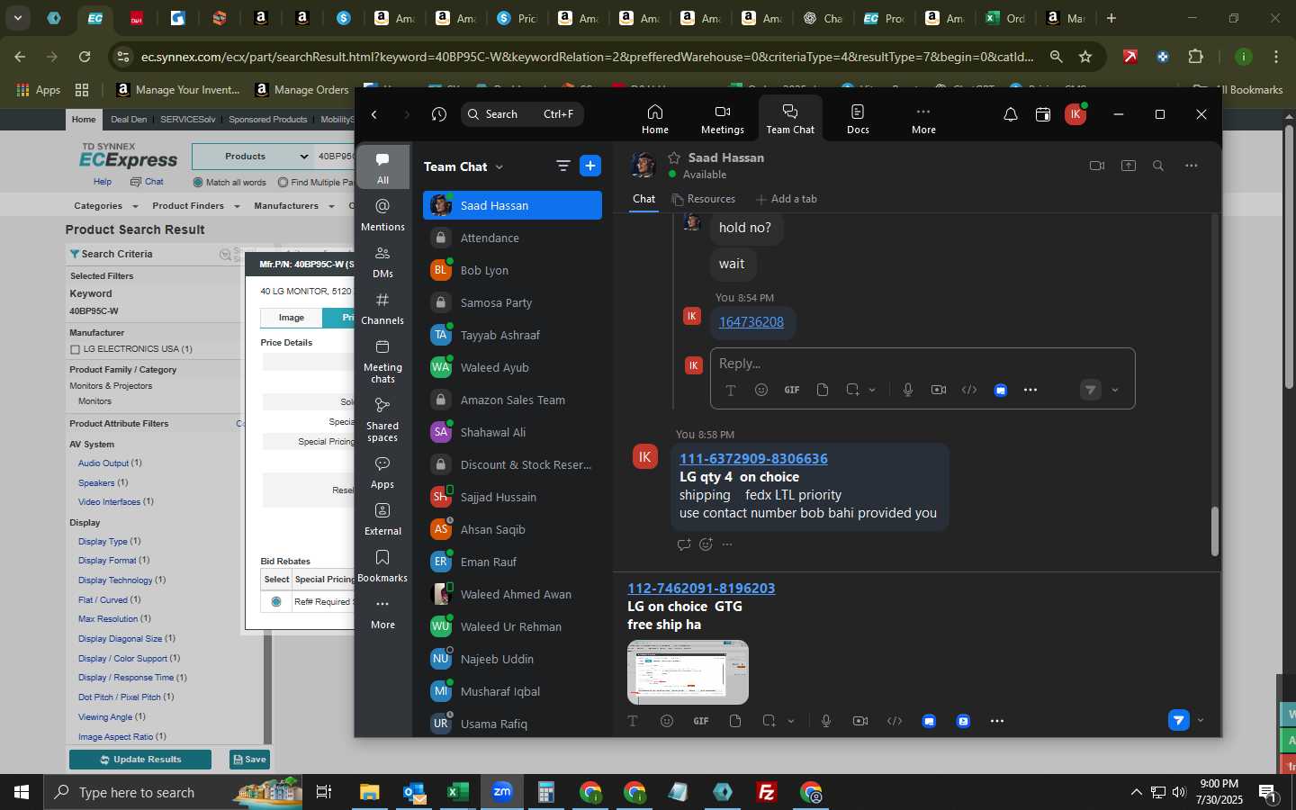Click the code snippet icon in bottom composer
This screenshot has width=1296, height=810.
pyautogui.click(x=895, y=721)
